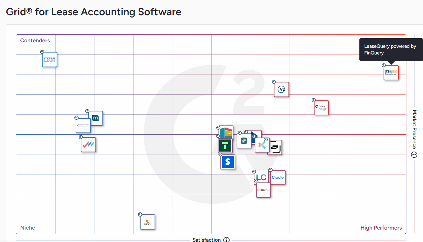Select the green T logo tile
Image resolution: width=423 pixels, height=242 pixels.
225,146
